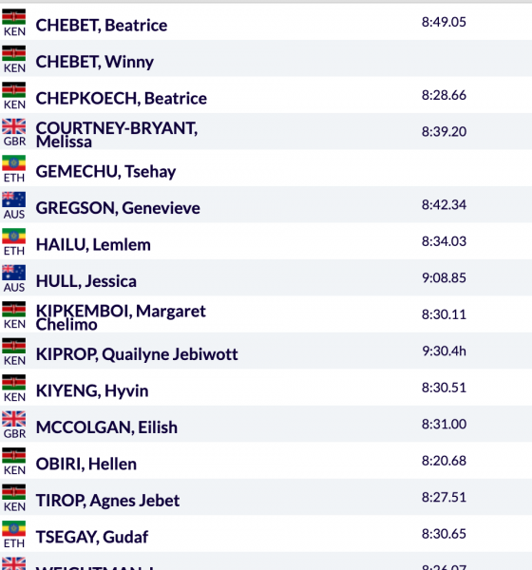Click Australia flag beside HULL, Jessica
532x570 pixels.
(14, 273)
